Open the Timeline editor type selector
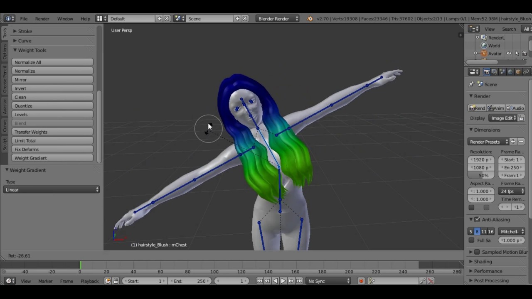Image resolution: width=532 pixels, height=299 pixels. pos(9,281)
